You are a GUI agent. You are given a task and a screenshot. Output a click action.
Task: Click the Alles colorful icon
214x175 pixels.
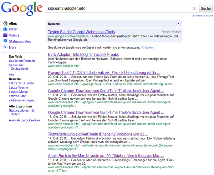[5, 24]
